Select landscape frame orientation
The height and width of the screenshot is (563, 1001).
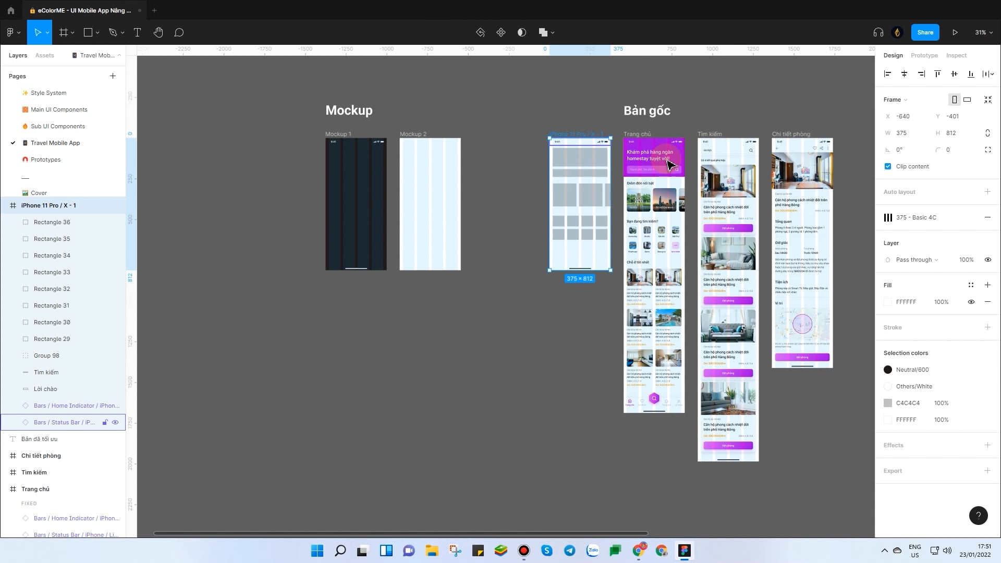pyautogui.click(x=967, y=100)
